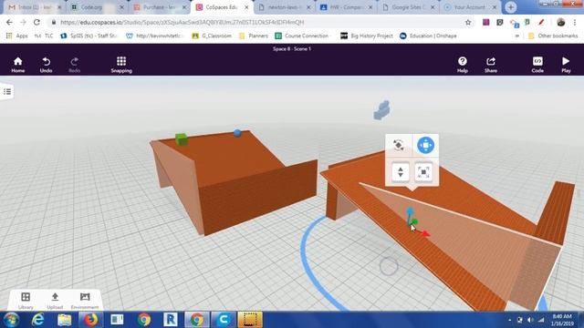Click the blue up-arrow move handle
This screenshot has width=584, height=328.
click(410, 212)
